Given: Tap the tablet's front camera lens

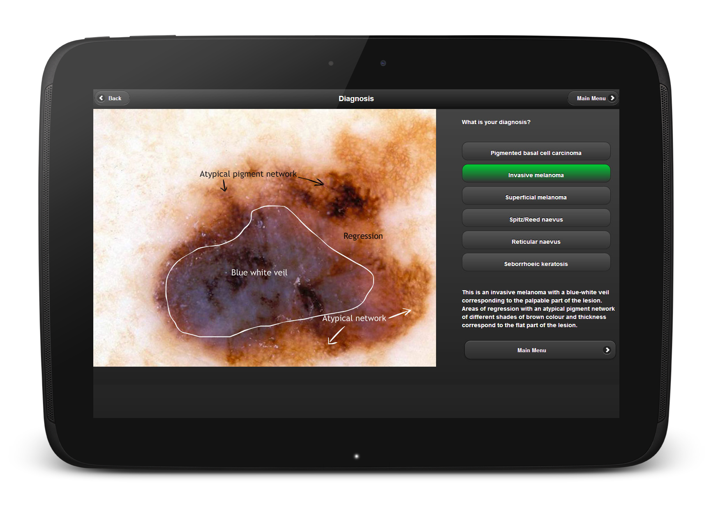Looking at the screenshot, I should (x=383, y=63).
